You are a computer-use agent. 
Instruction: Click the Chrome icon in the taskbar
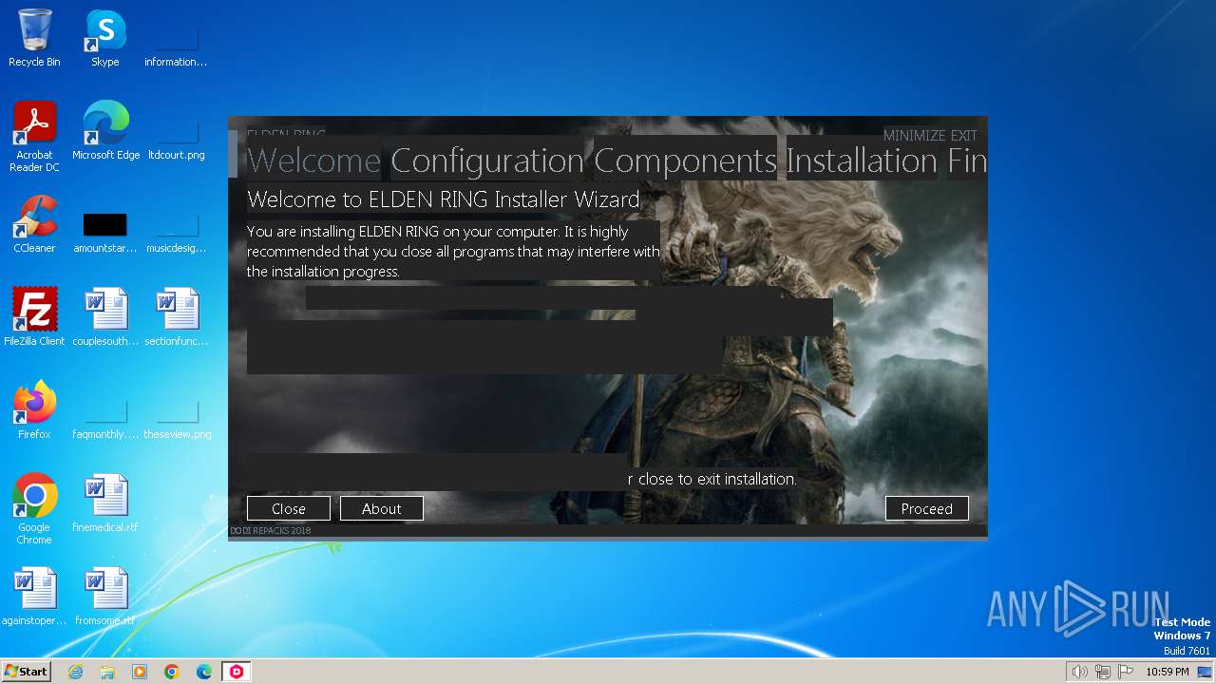172,672
